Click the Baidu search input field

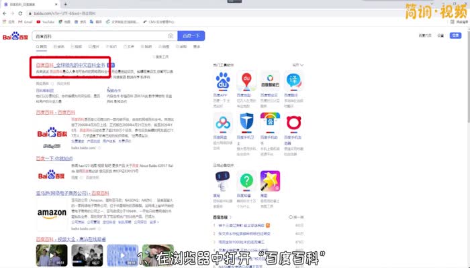101,36
